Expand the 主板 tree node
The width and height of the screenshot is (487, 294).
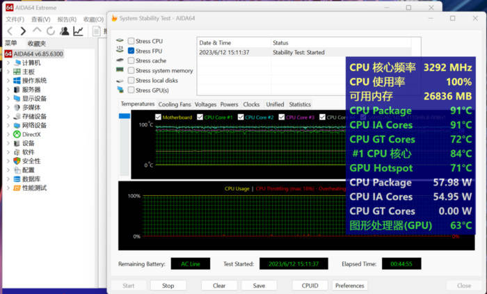tap(8, 72)
